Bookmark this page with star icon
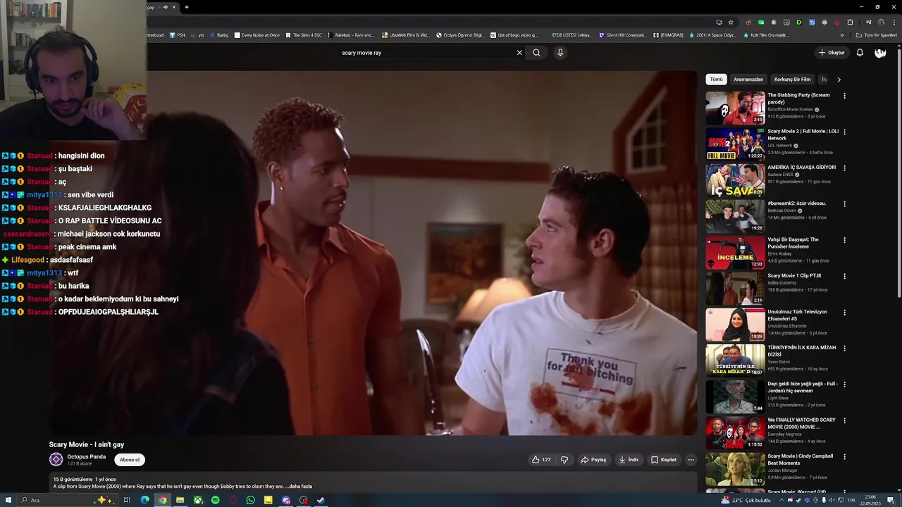902x507 pixels. (x=731, y=22)
